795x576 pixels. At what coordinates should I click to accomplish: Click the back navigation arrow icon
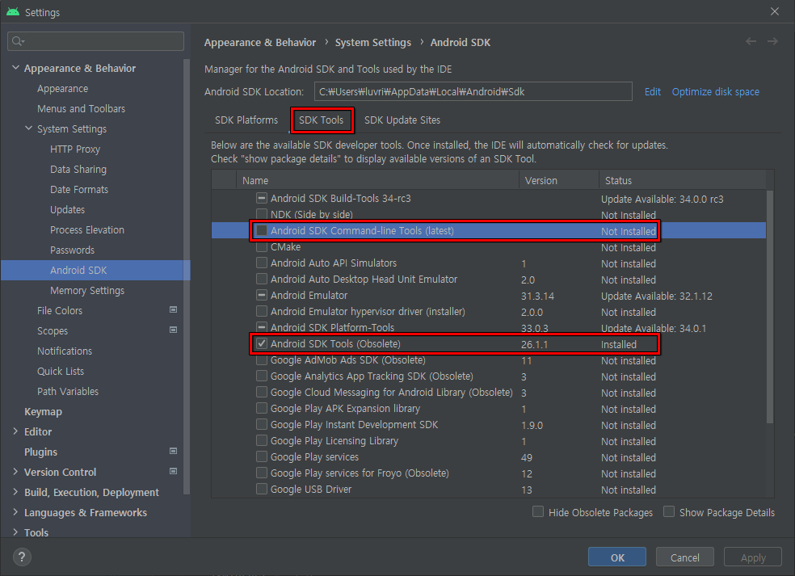[751, 41]
